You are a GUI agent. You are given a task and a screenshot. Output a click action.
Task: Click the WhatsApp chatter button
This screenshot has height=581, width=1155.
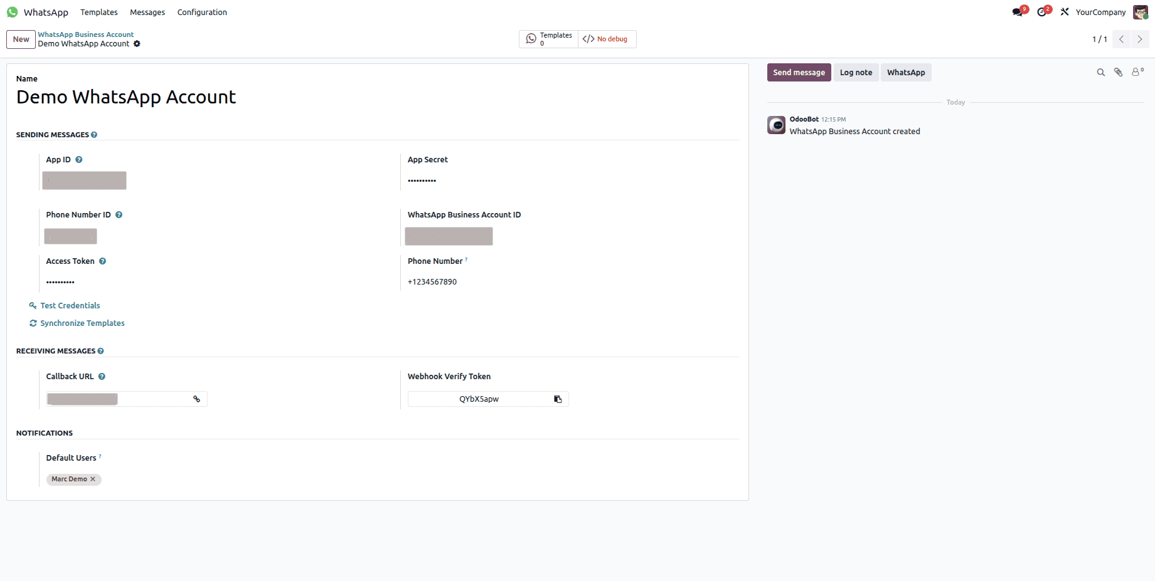pos(906,73)
